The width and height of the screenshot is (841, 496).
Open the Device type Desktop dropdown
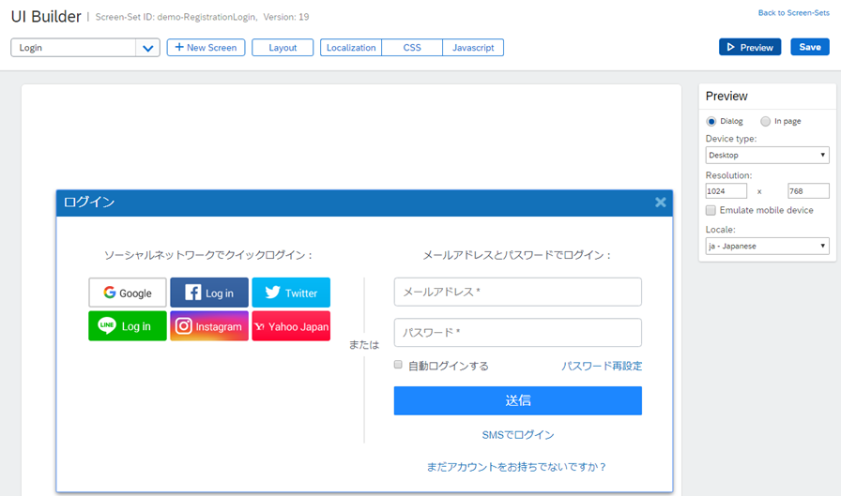click(x=767, y=156)
